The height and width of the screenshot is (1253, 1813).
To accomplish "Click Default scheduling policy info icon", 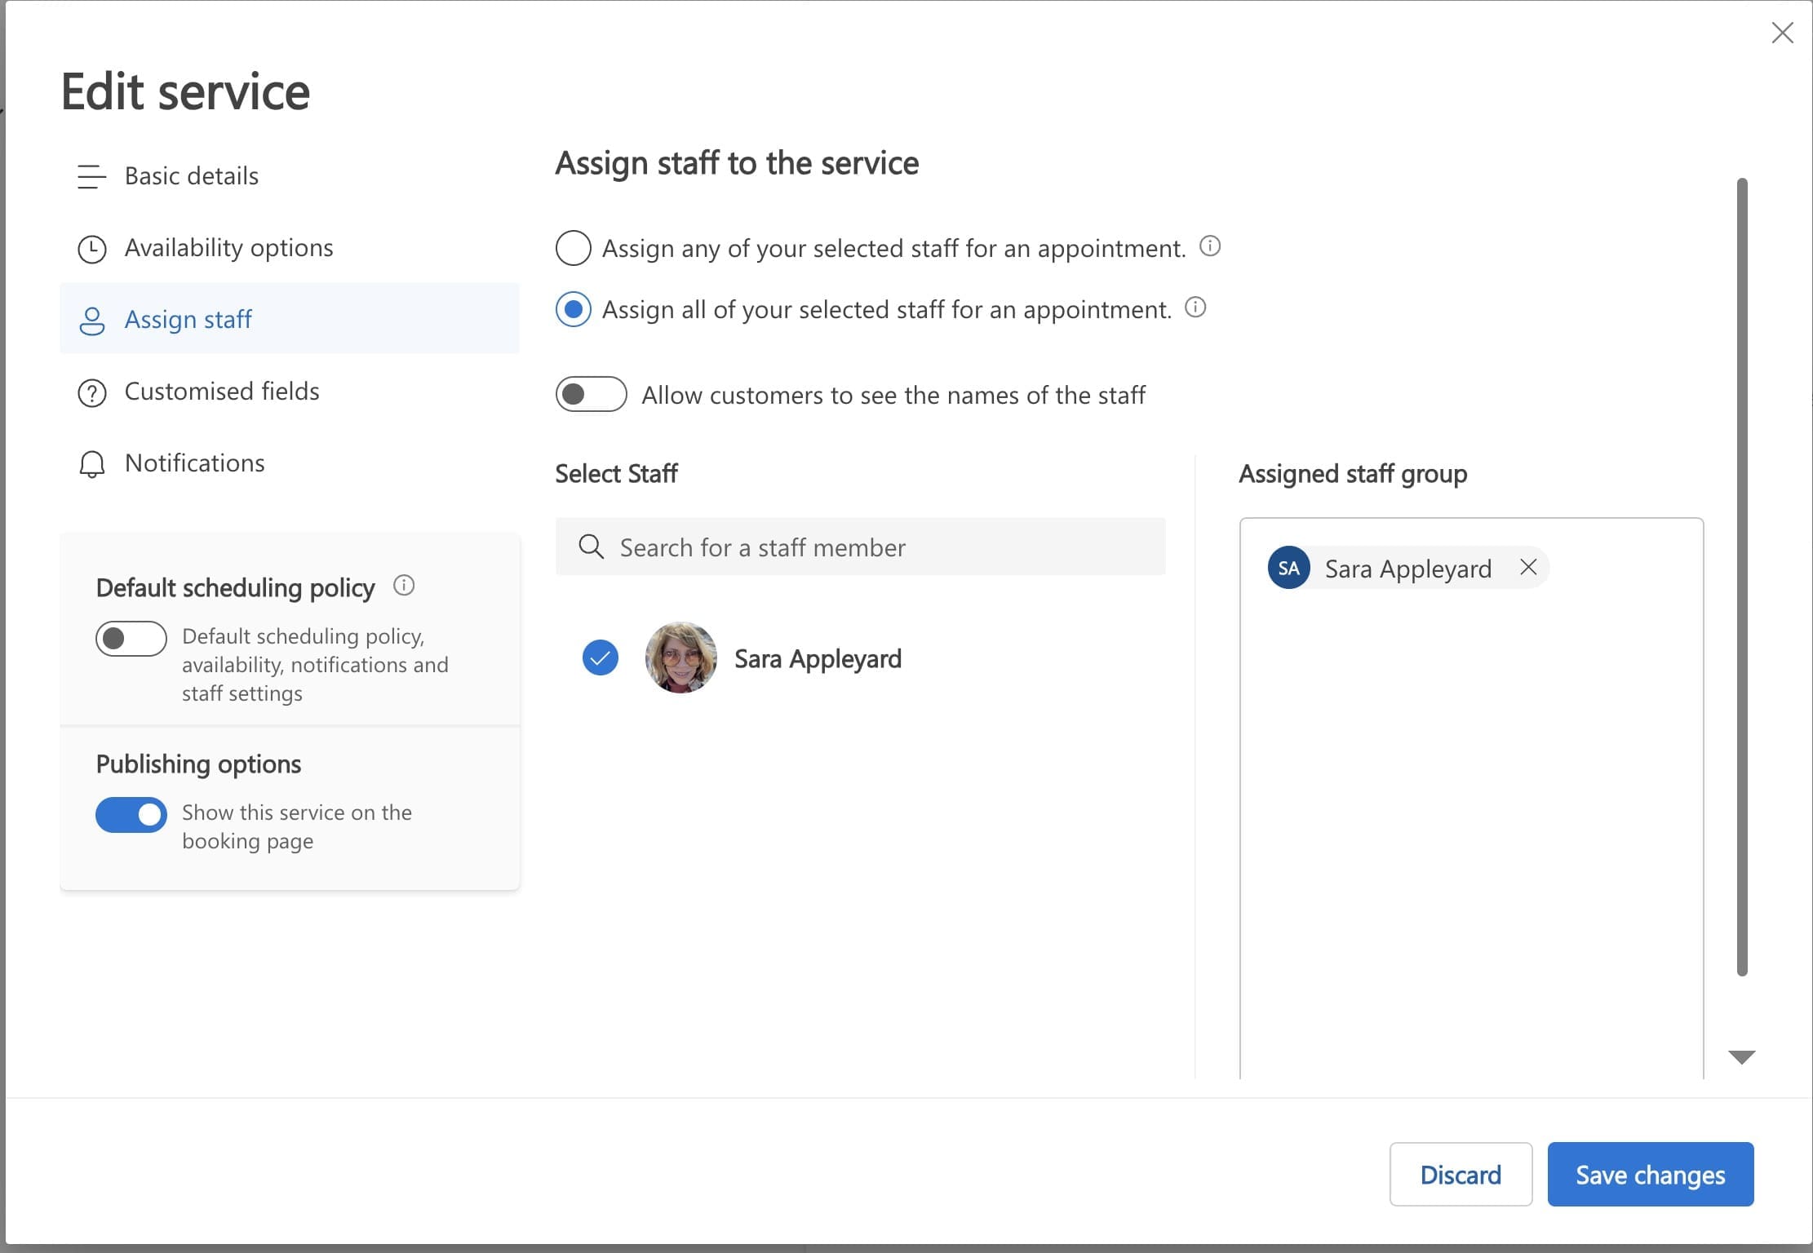I will [404, 586].
